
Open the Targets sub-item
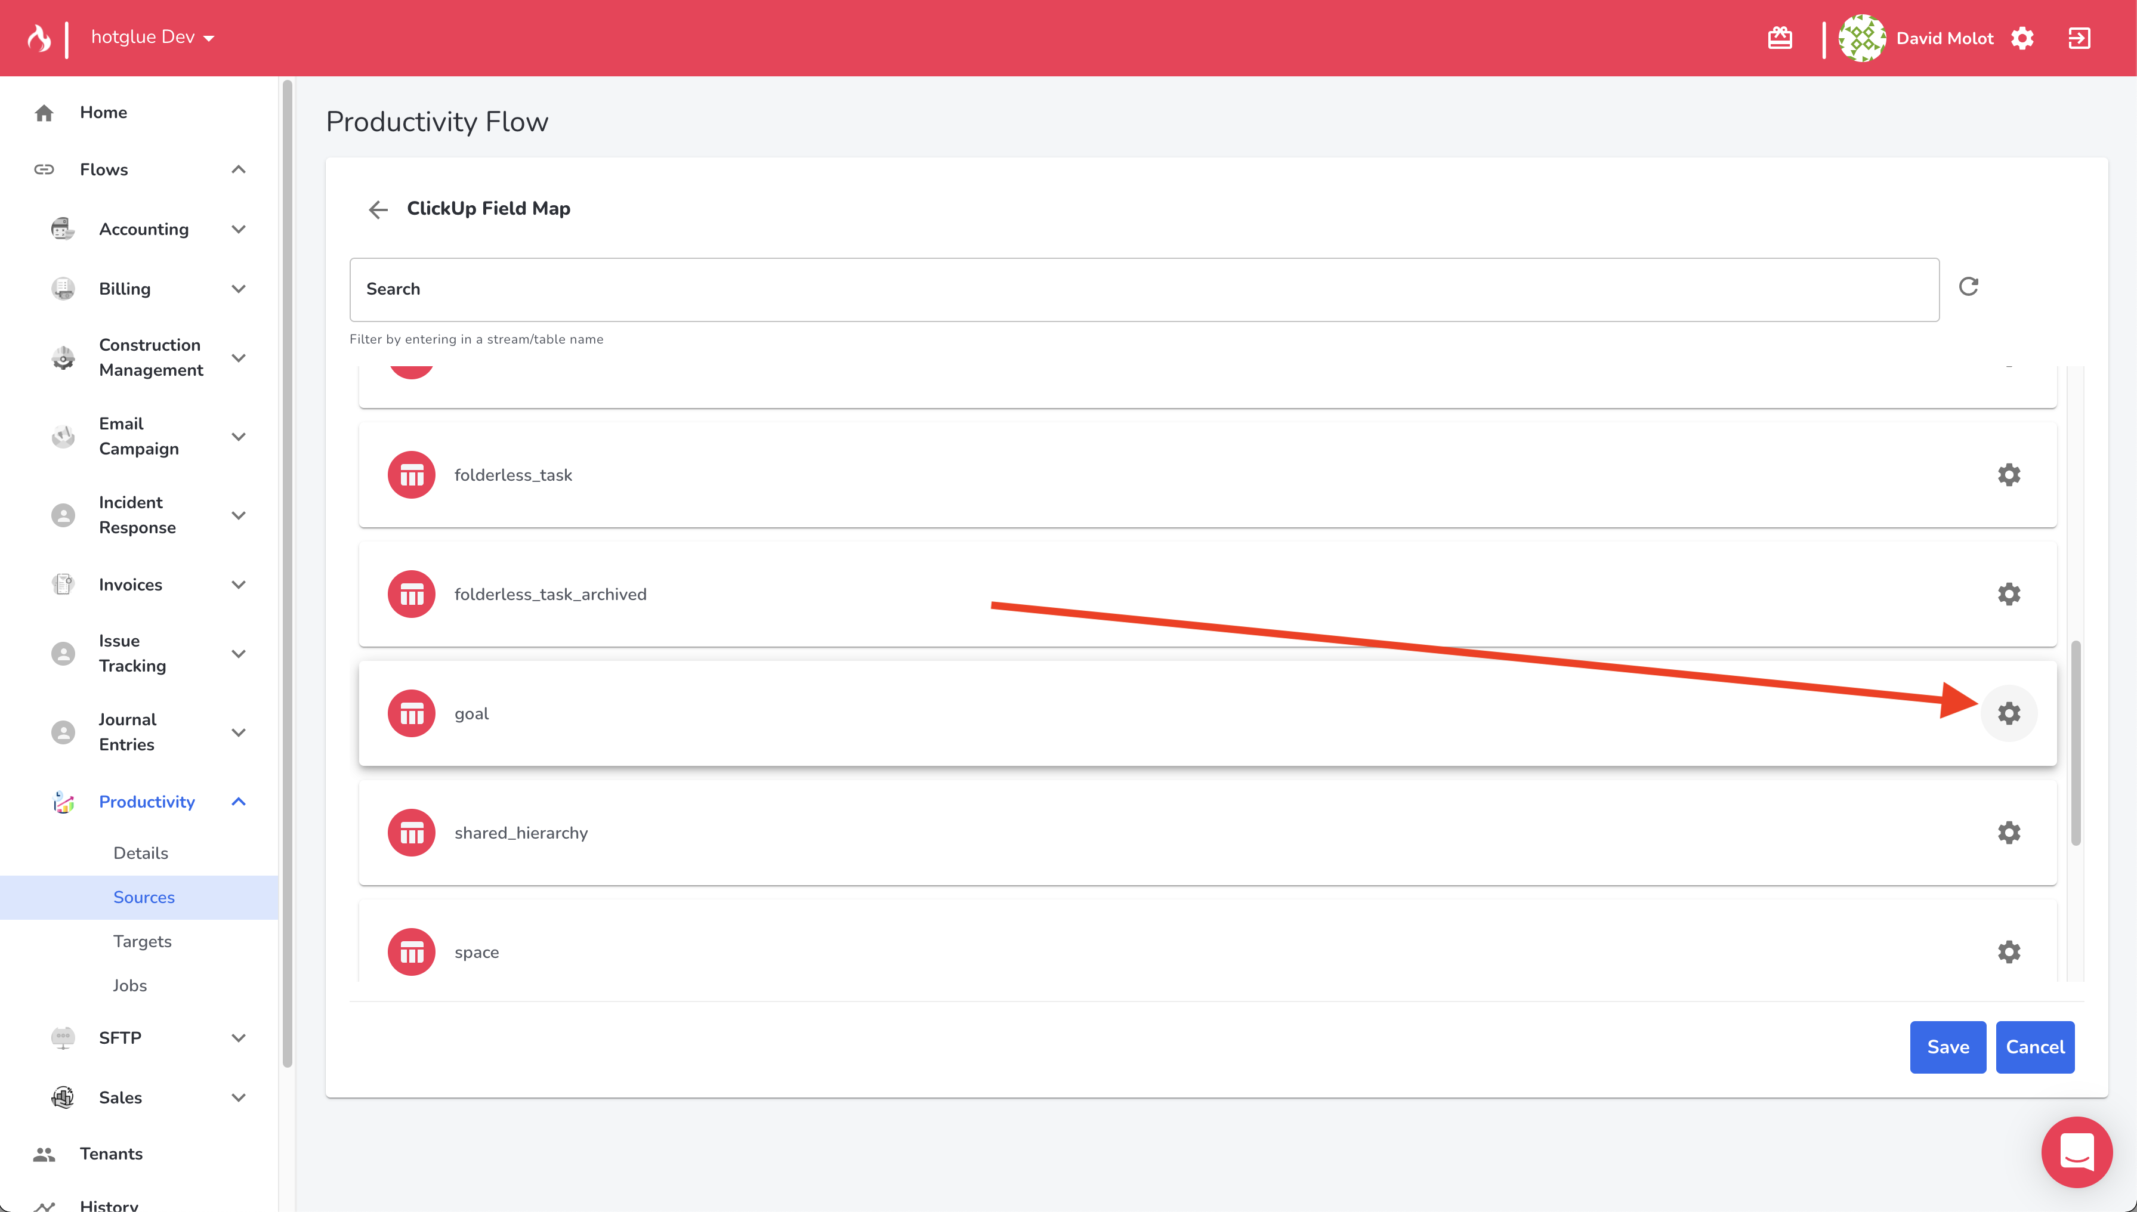point(143,941)
